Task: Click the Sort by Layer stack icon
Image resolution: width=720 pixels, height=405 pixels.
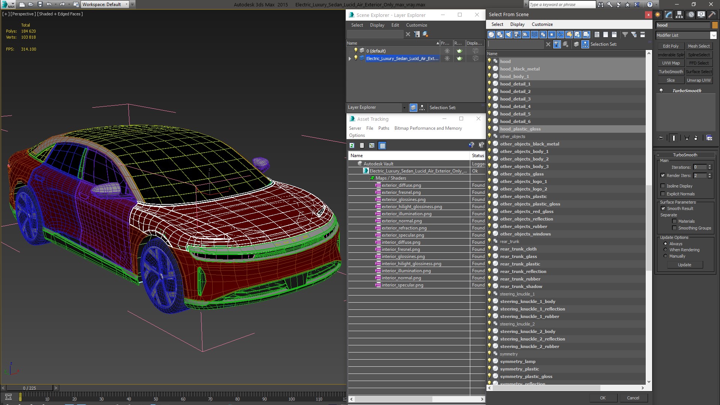Action: click(x=576, y=44)
